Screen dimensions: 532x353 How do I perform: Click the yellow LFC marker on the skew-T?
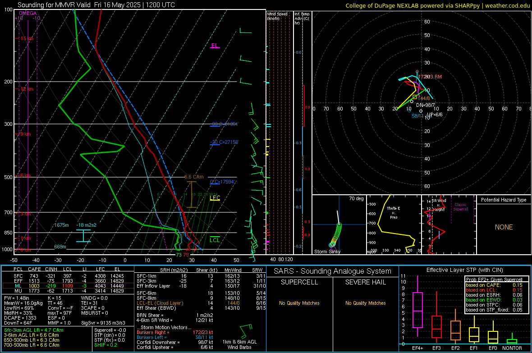pyautogui.click(x=215, y=198)
